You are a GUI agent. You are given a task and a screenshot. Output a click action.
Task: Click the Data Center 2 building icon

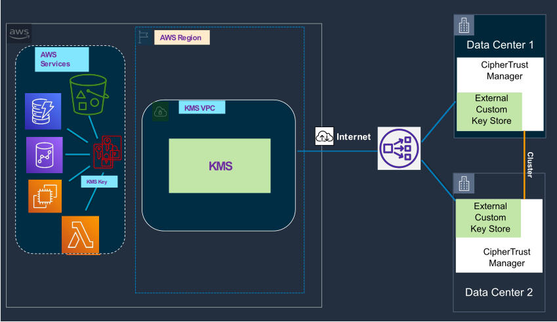pos(463,184)
